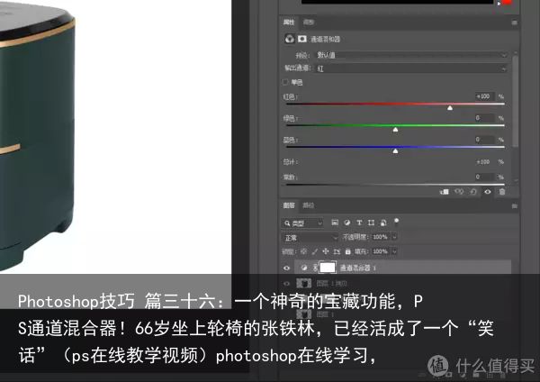The height and width of the screenshot is (382, 540).
Task: Toggle visibility of 图层 1 拷贝 layer
Action: [x=286, y=284]
